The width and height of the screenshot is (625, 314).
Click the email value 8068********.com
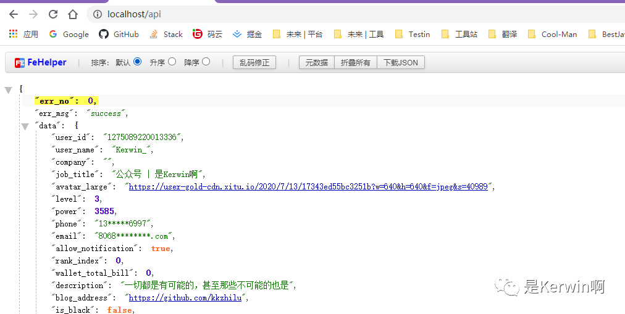(x=133, y=236)
